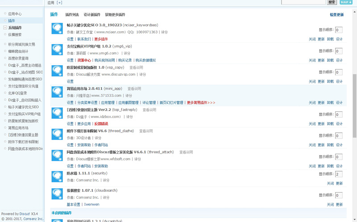357x222 pixels.
Task: Open 北岸QQ登录 sidebar entry
Action: click(17, 93)
